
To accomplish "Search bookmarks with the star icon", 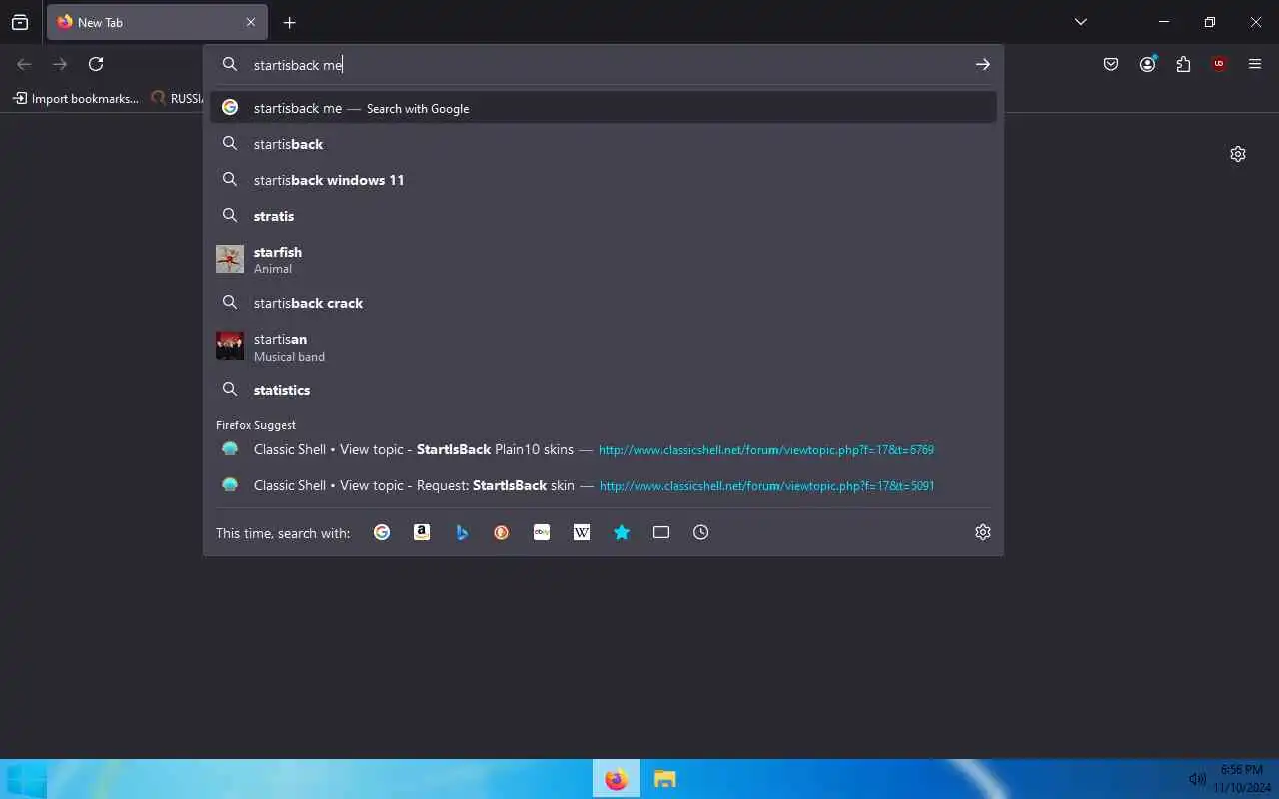I will 622,532.
